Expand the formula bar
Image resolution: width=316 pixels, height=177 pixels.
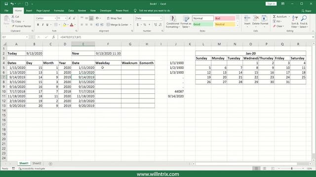(313, 37)
